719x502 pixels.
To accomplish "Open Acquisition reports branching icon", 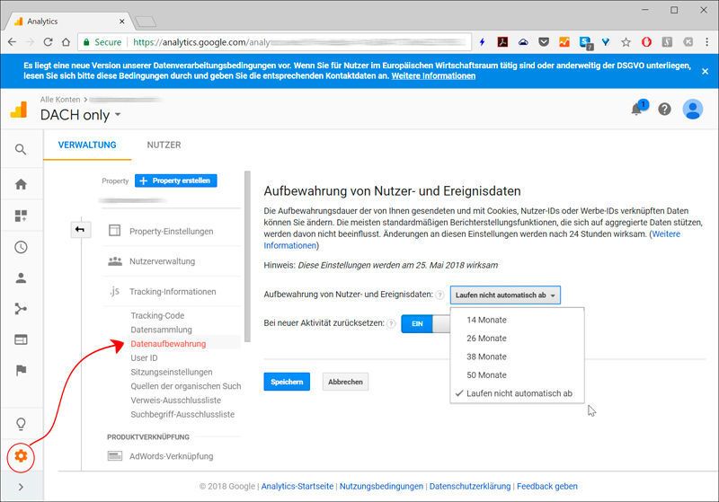I will 21,309.
